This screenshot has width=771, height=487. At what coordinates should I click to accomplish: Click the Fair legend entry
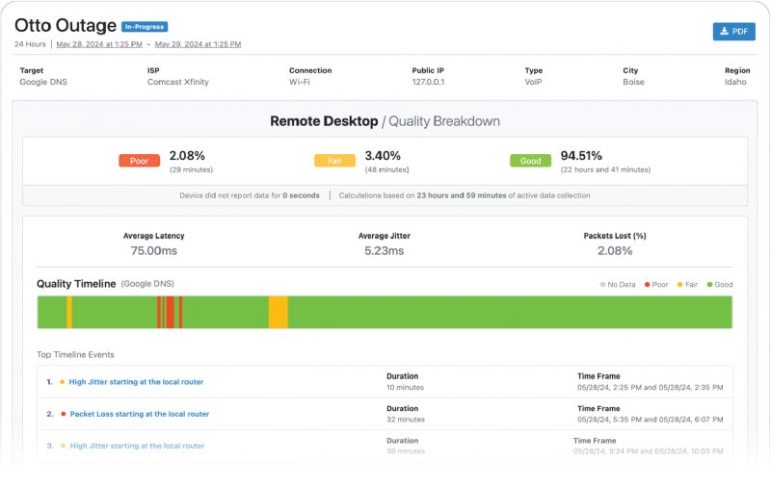pos(687,285)
